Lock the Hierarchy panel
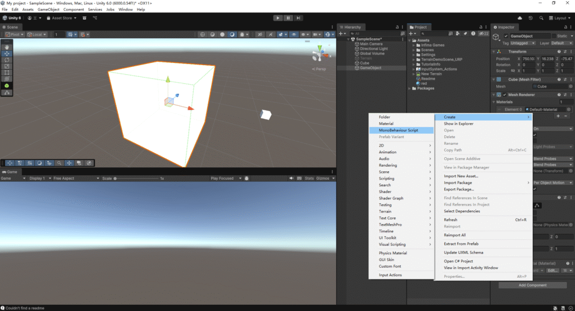The image size is (575, 311). 397,27
